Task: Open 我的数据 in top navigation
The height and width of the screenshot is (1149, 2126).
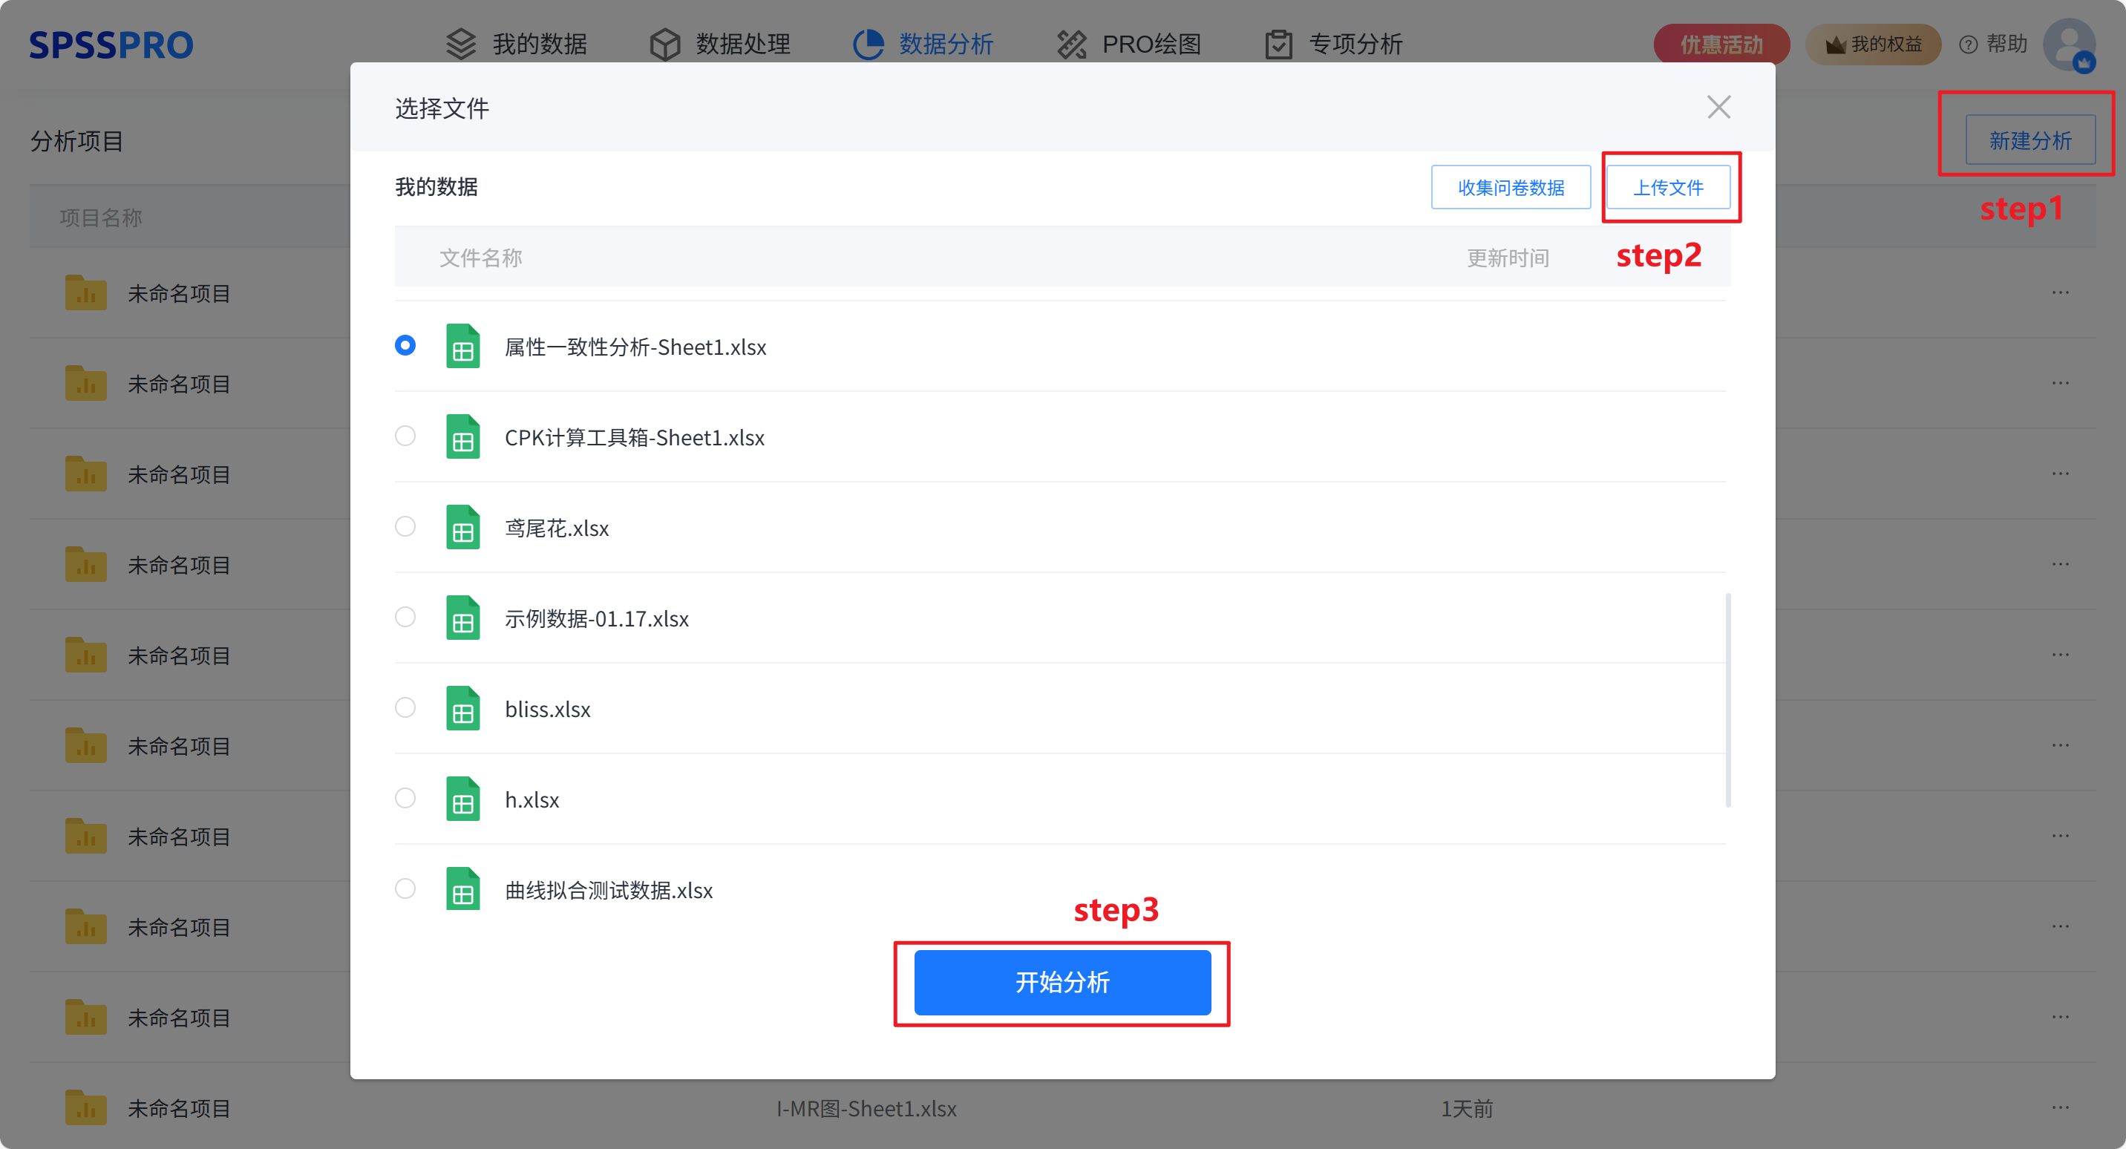Action: click(516, 44)
